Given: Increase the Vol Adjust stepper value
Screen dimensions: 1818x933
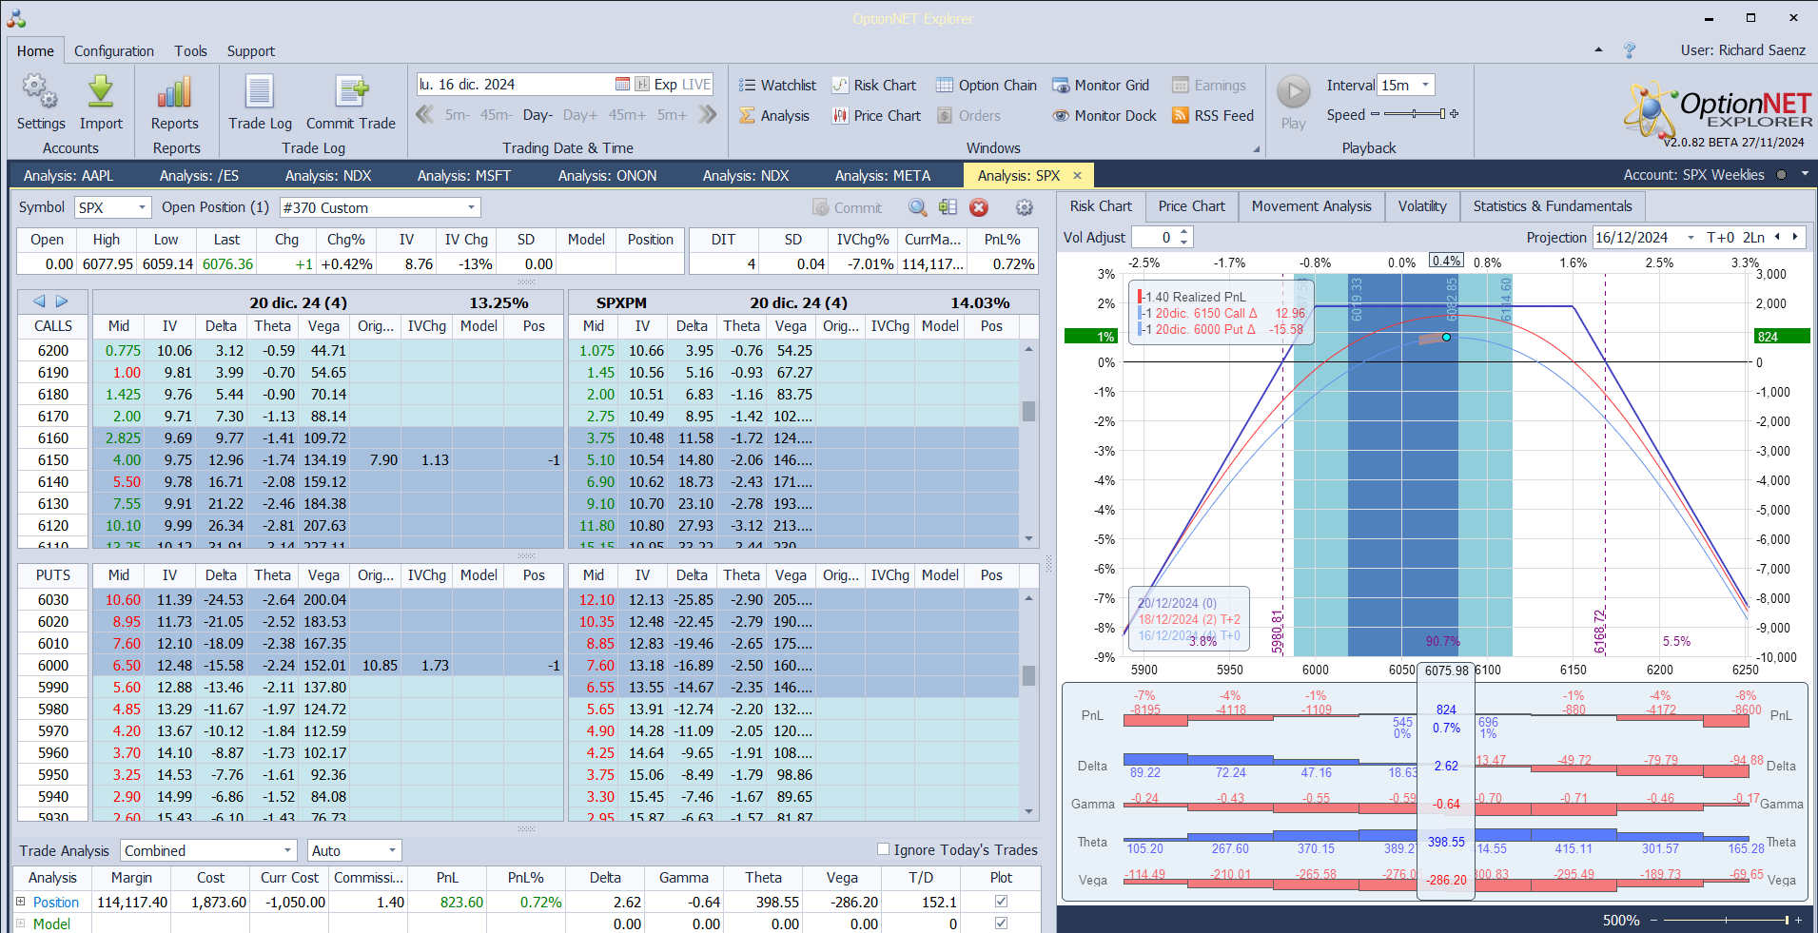Looking at the screenshot, I should (1184, 232).
